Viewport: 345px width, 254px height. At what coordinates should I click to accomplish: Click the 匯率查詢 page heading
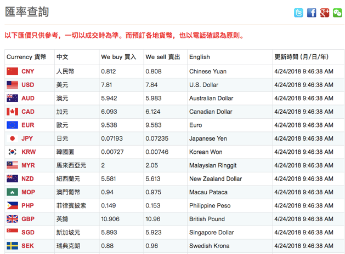27,12
